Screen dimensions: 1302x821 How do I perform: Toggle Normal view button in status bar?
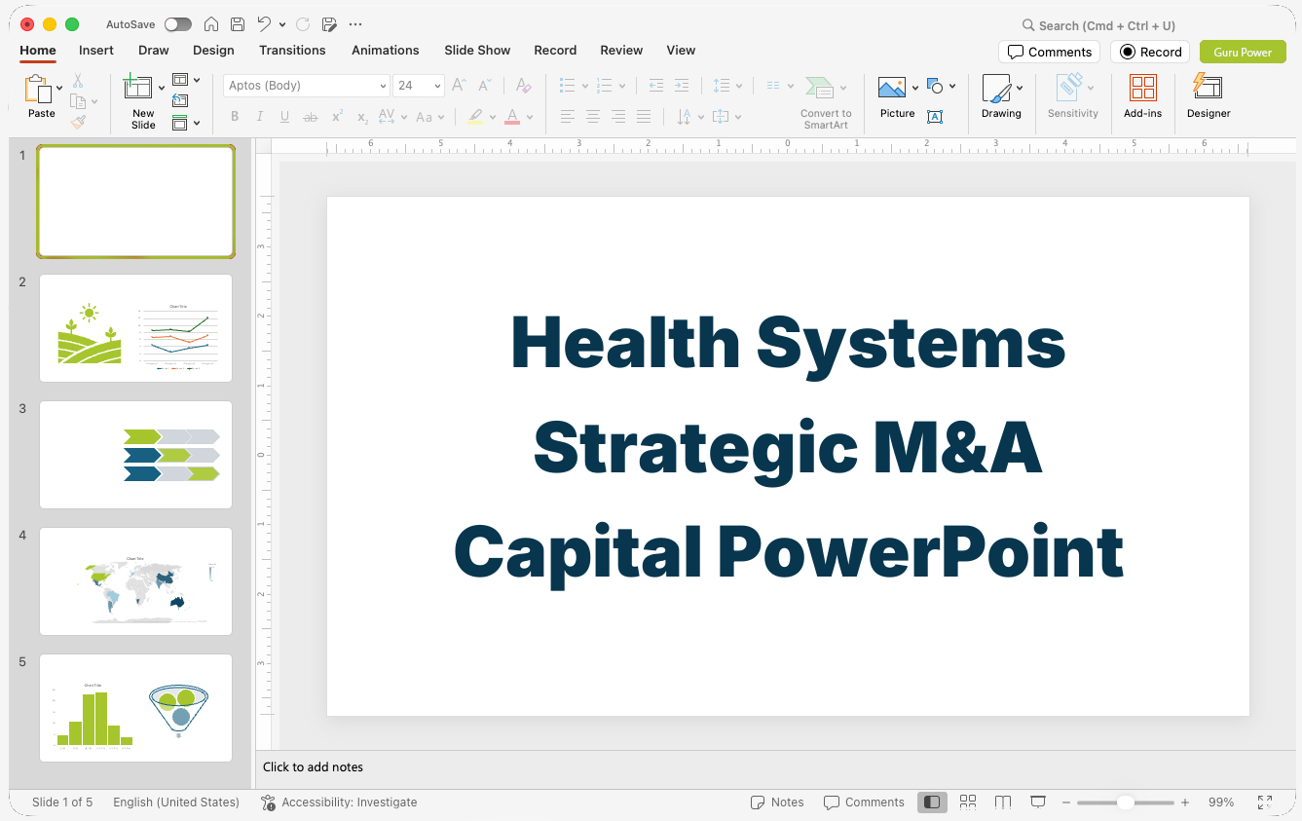click(x=932, y=802)
